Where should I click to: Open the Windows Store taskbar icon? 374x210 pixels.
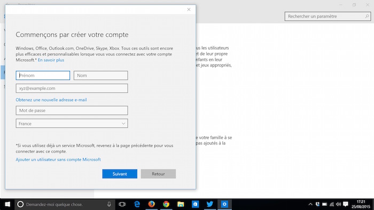click(196, 204)
